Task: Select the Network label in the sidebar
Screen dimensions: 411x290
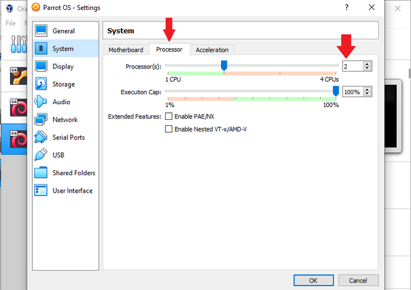Action: 65,120
